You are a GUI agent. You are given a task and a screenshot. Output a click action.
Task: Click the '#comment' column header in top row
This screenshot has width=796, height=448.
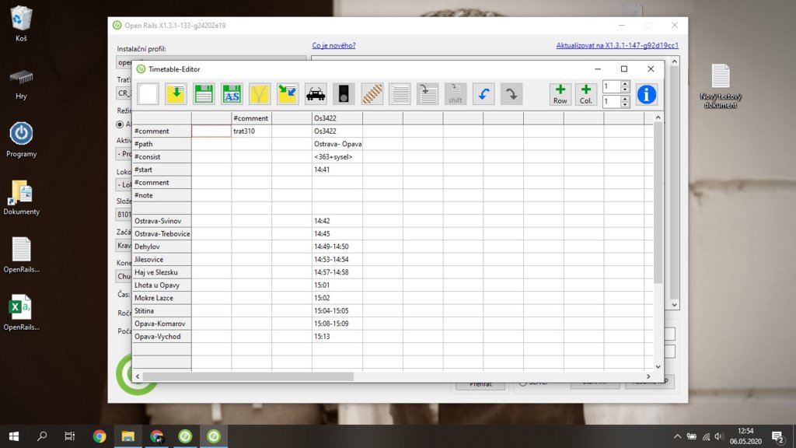pyautogui.click(x=251, y=118)
